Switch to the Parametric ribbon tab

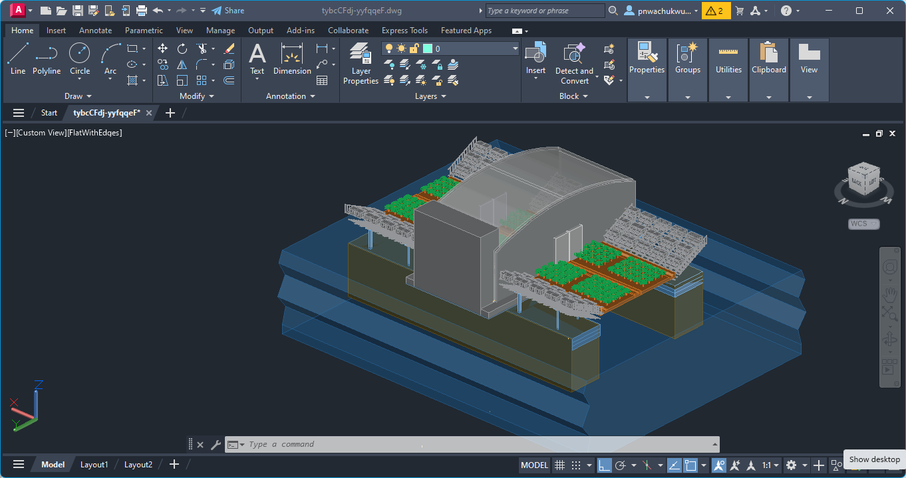pos(144,30)
